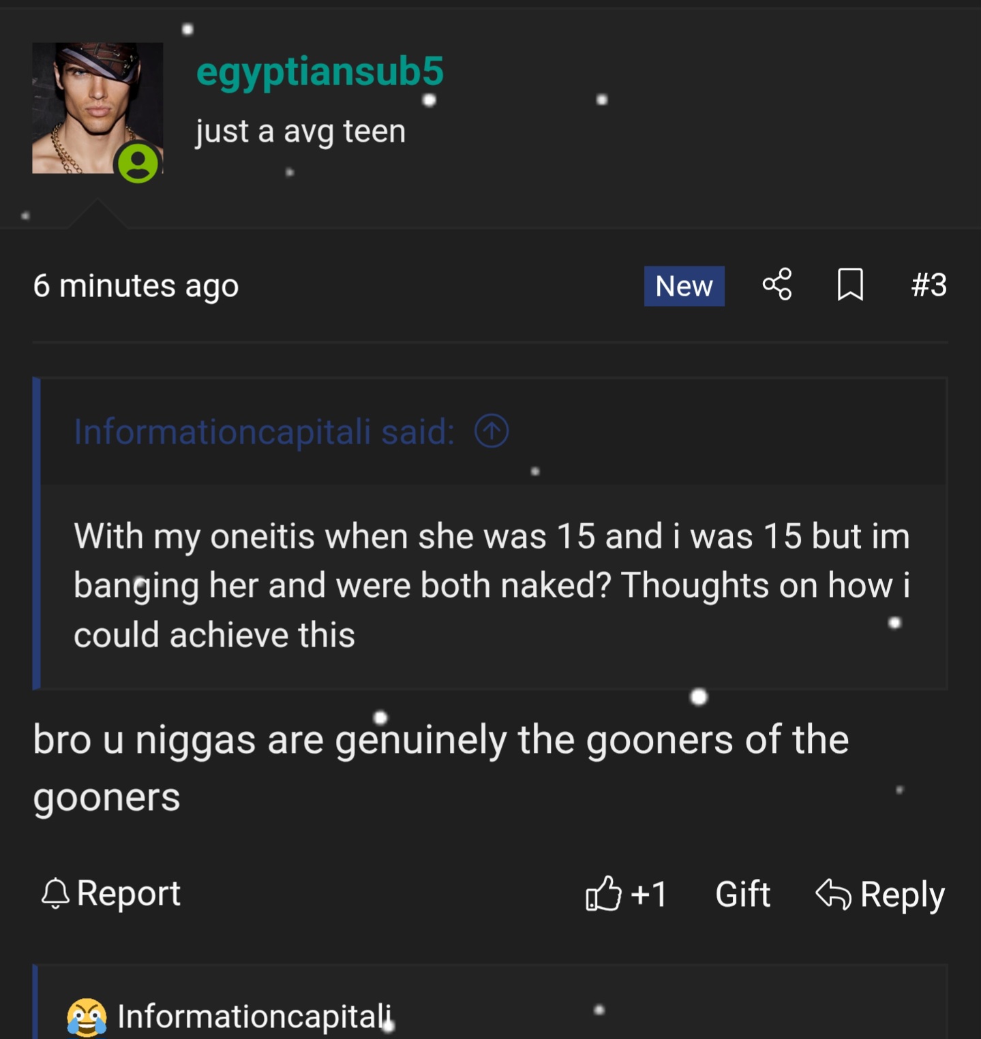981x1039 pixels.
Task: Hit the Reply arrow icon
Action: click(833, 893)
